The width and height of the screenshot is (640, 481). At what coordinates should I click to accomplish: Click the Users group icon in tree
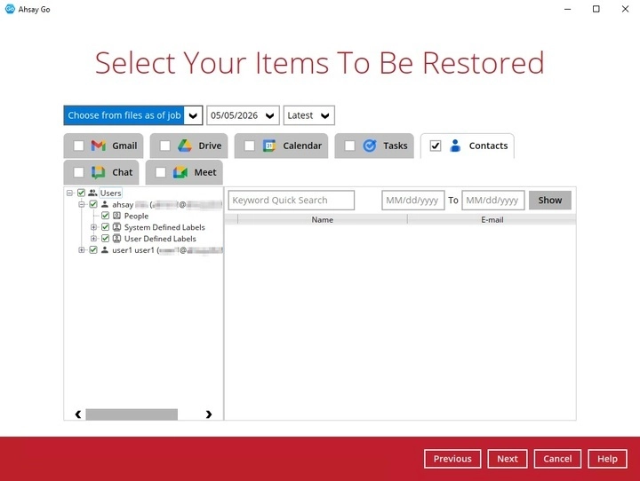pyautogui.click(x=92, y=193)
